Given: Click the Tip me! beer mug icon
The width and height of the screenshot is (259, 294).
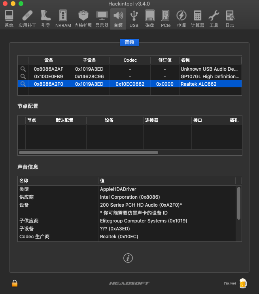Looking at the screenshot, I should (243, 283).
